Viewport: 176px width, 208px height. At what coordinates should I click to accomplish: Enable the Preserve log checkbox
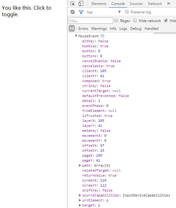pyautogui.click(x=127, y=12)
